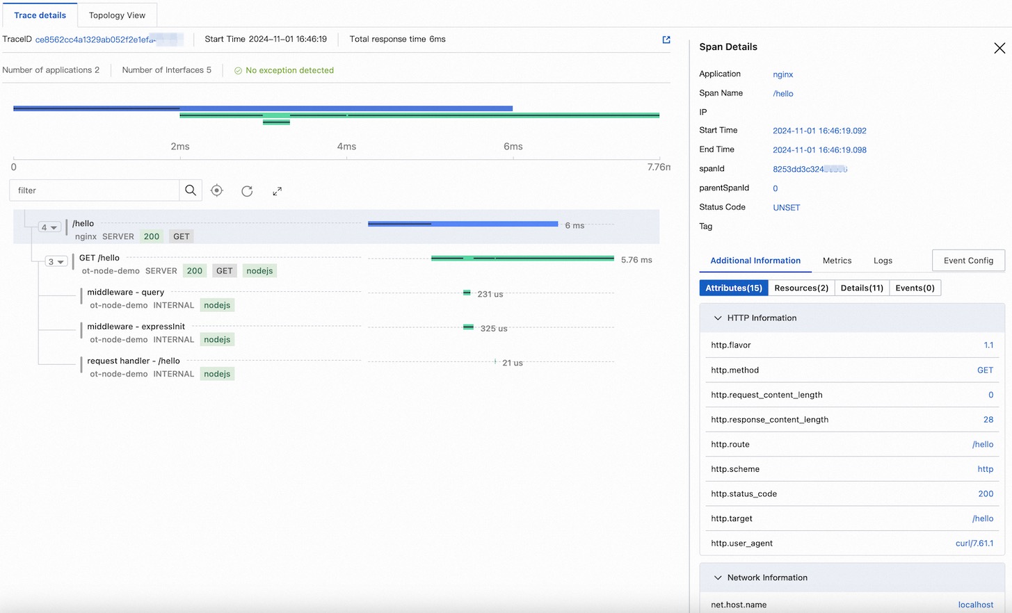The image size is (1012, 613).
Task: Click the expand fullscreen arrows icon
Action: (277, 191)
